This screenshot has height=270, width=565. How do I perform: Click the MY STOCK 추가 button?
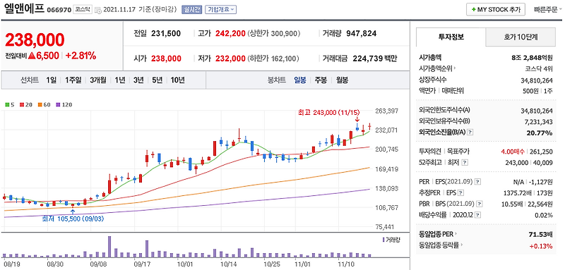click(x=496, y=10)
